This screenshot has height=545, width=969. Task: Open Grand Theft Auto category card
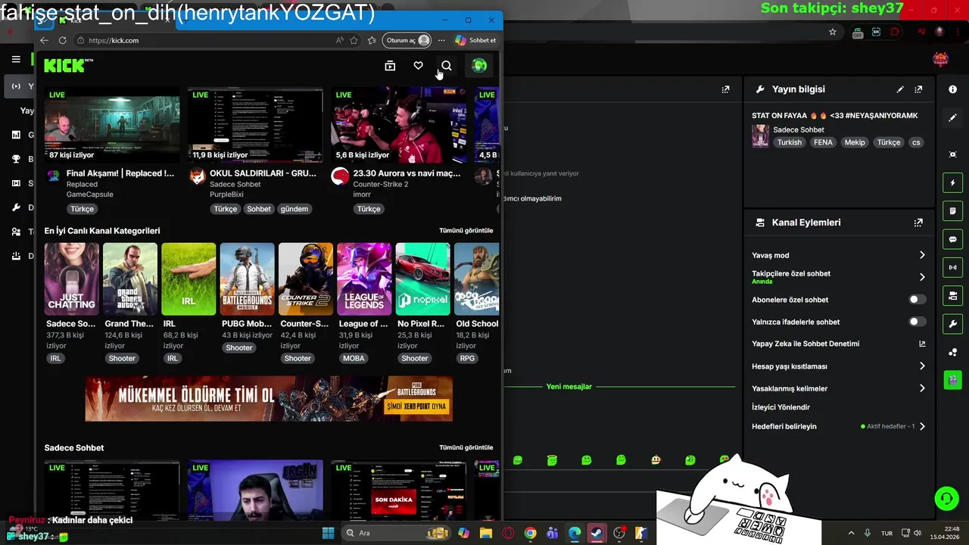[130, 279]
